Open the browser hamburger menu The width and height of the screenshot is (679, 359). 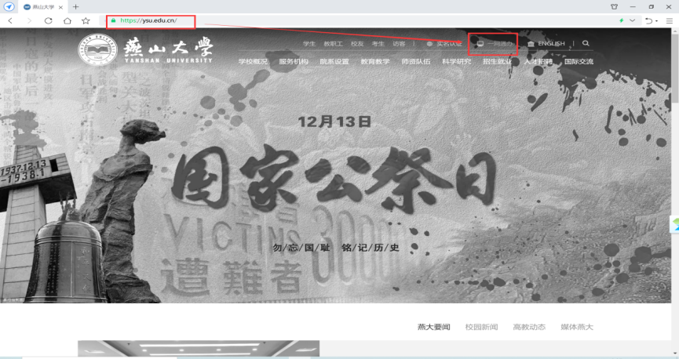coord(670,20)
